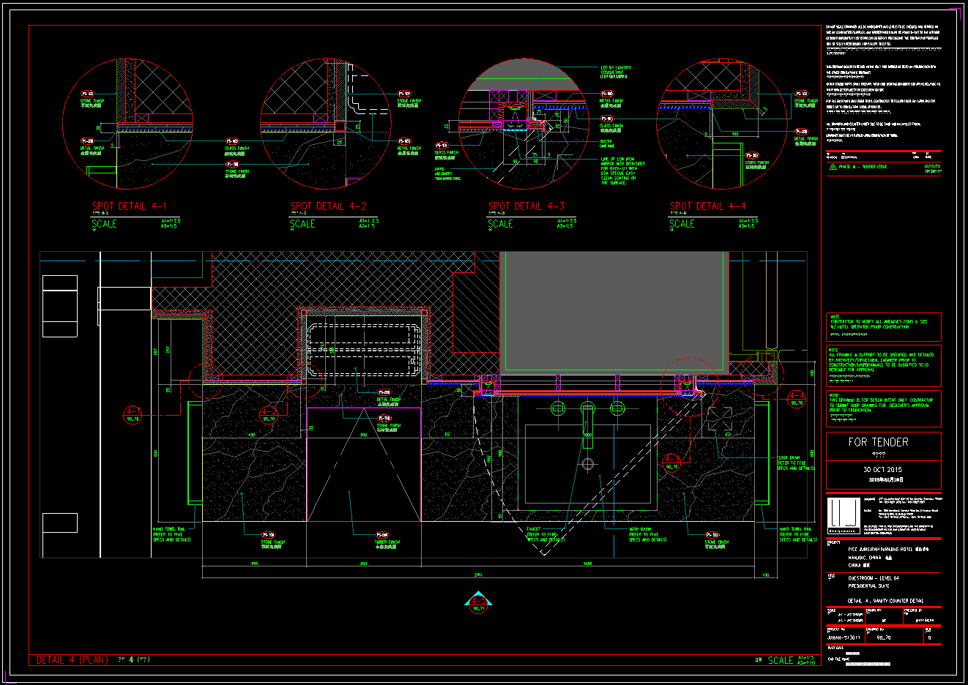Image resolution: width=968 pixels, height=685 pixels.
Task: Select the 4-2 detail callout bubble
Action: click(269, 415)
